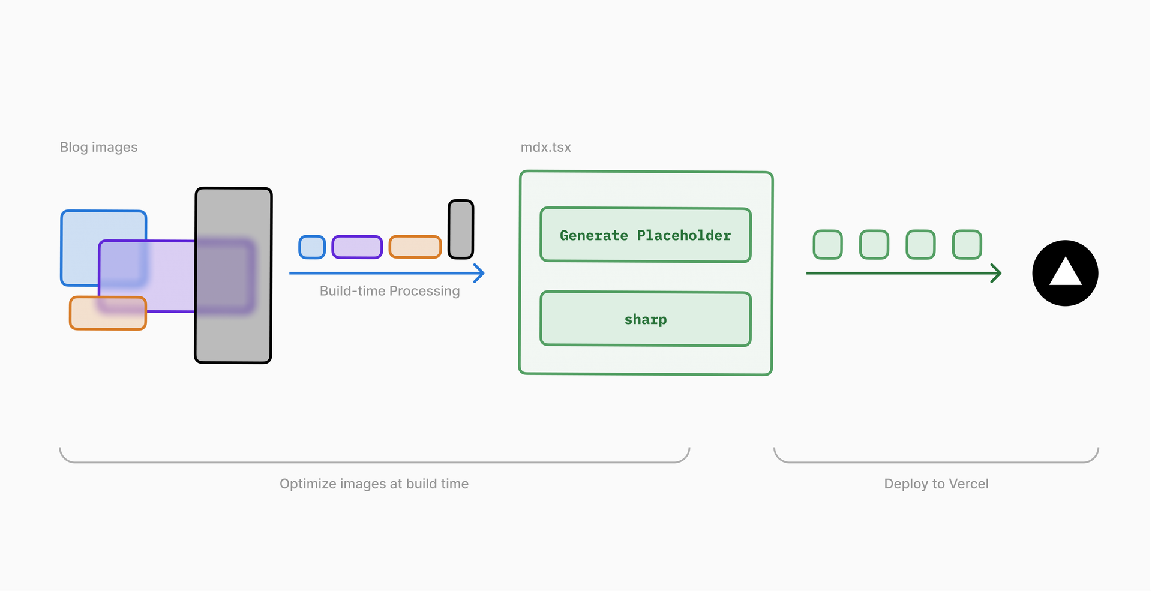The image size is (1152, 591).
Task: Click the sharp box in mdx.tsx
Action: 646,319
